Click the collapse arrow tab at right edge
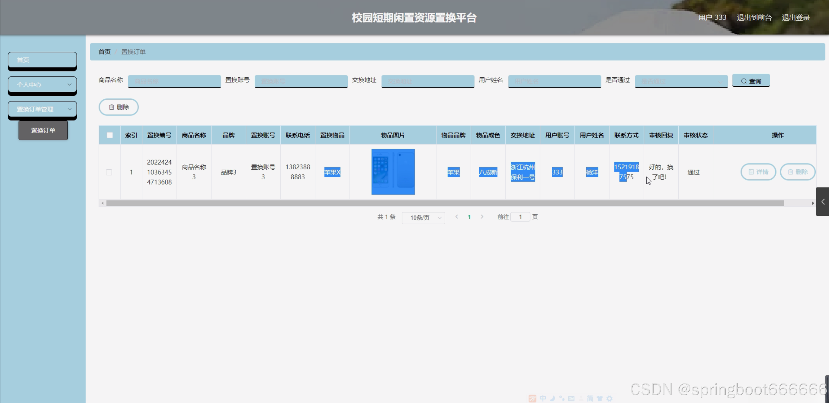 [823, 202]
